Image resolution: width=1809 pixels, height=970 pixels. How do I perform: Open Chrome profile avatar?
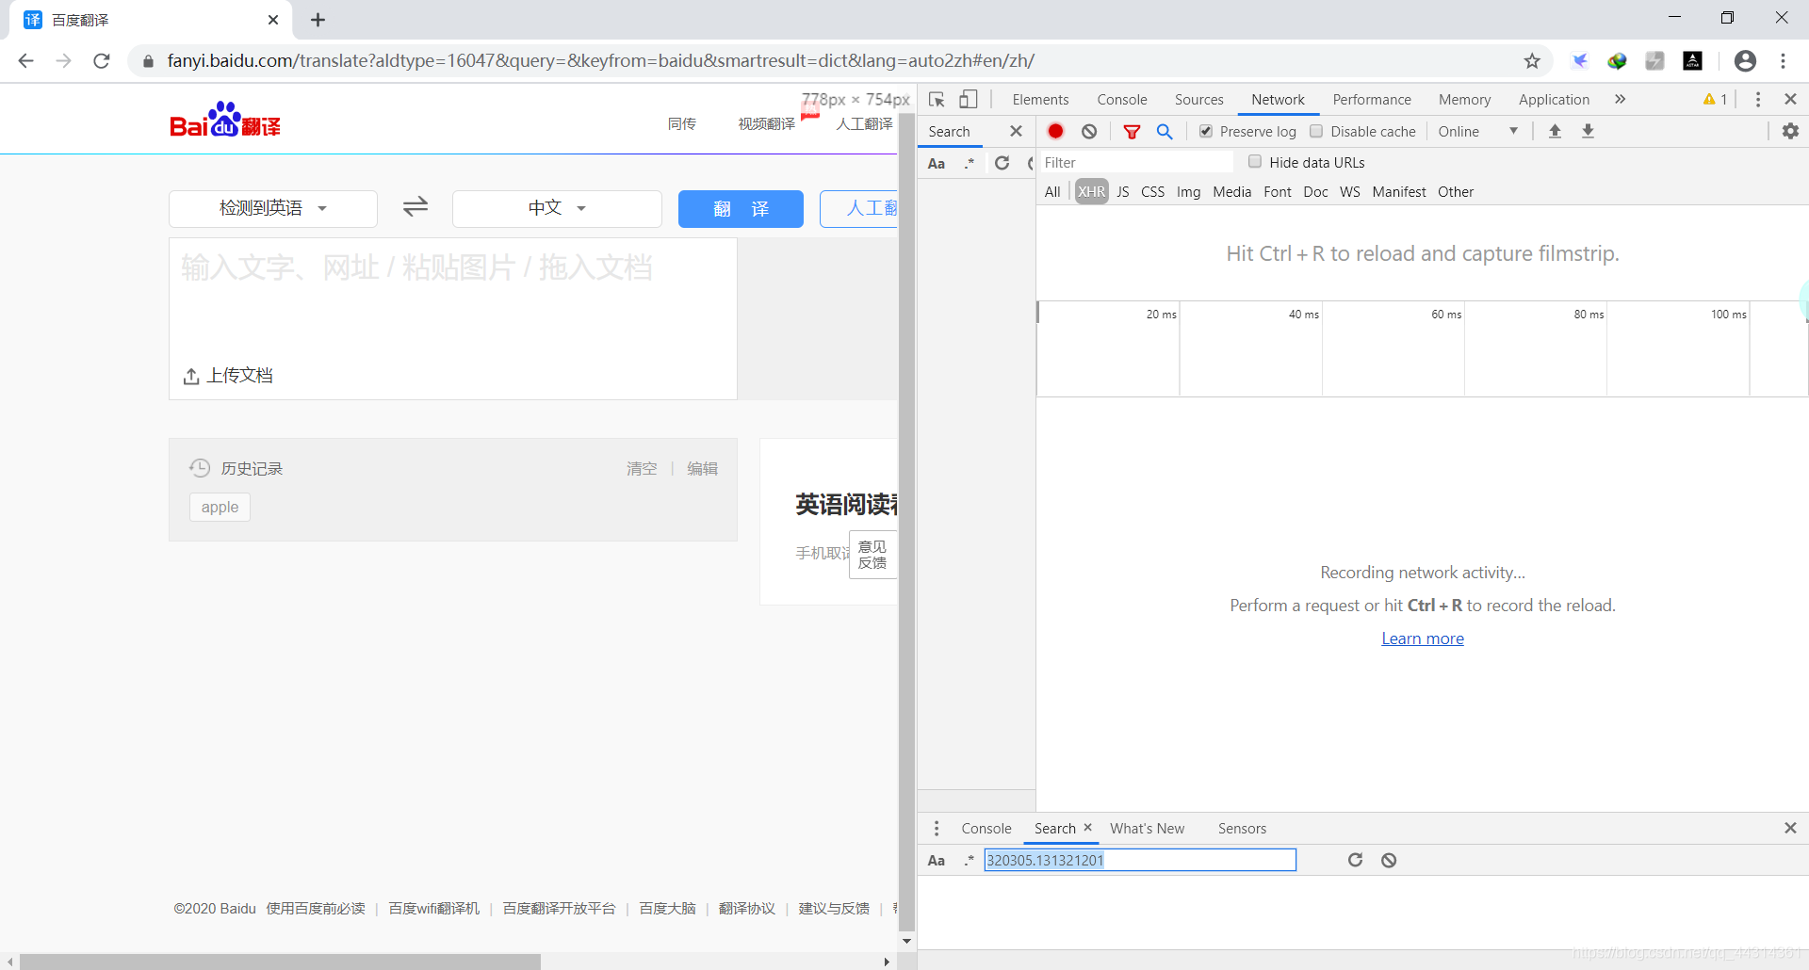click(1745, 61)
